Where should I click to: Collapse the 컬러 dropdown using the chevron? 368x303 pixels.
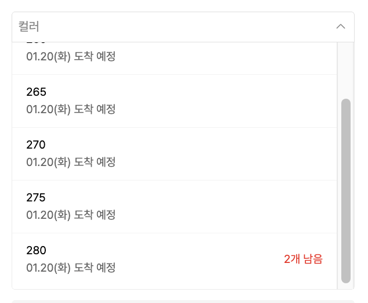[341, 27]
